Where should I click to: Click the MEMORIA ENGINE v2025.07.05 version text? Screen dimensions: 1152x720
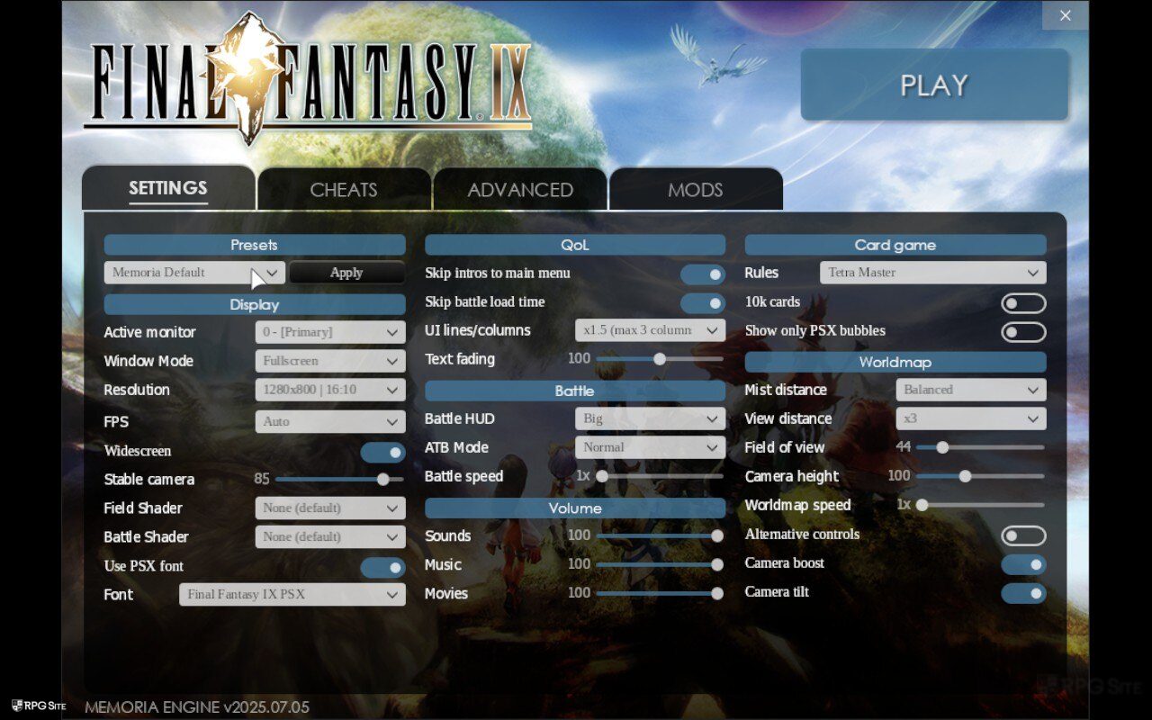197,707
